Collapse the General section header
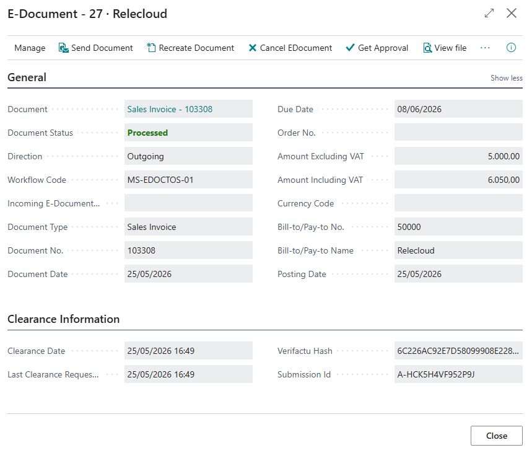The height and width of the screenshot is (458, 532). [27, 77]
